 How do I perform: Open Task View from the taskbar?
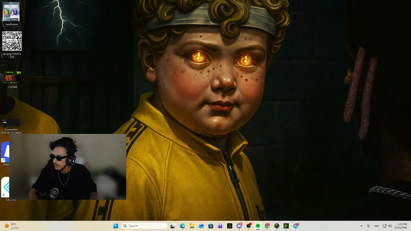pos(173,226)
